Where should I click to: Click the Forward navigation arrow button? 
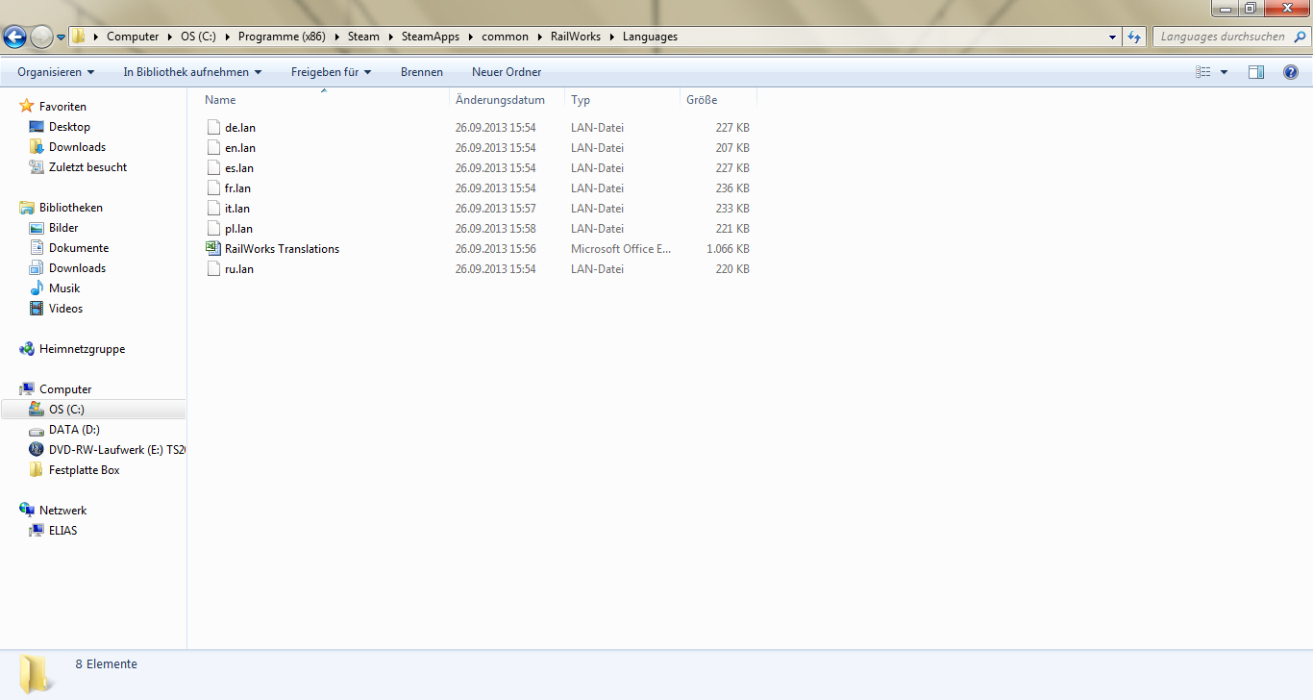pos(42,37)
